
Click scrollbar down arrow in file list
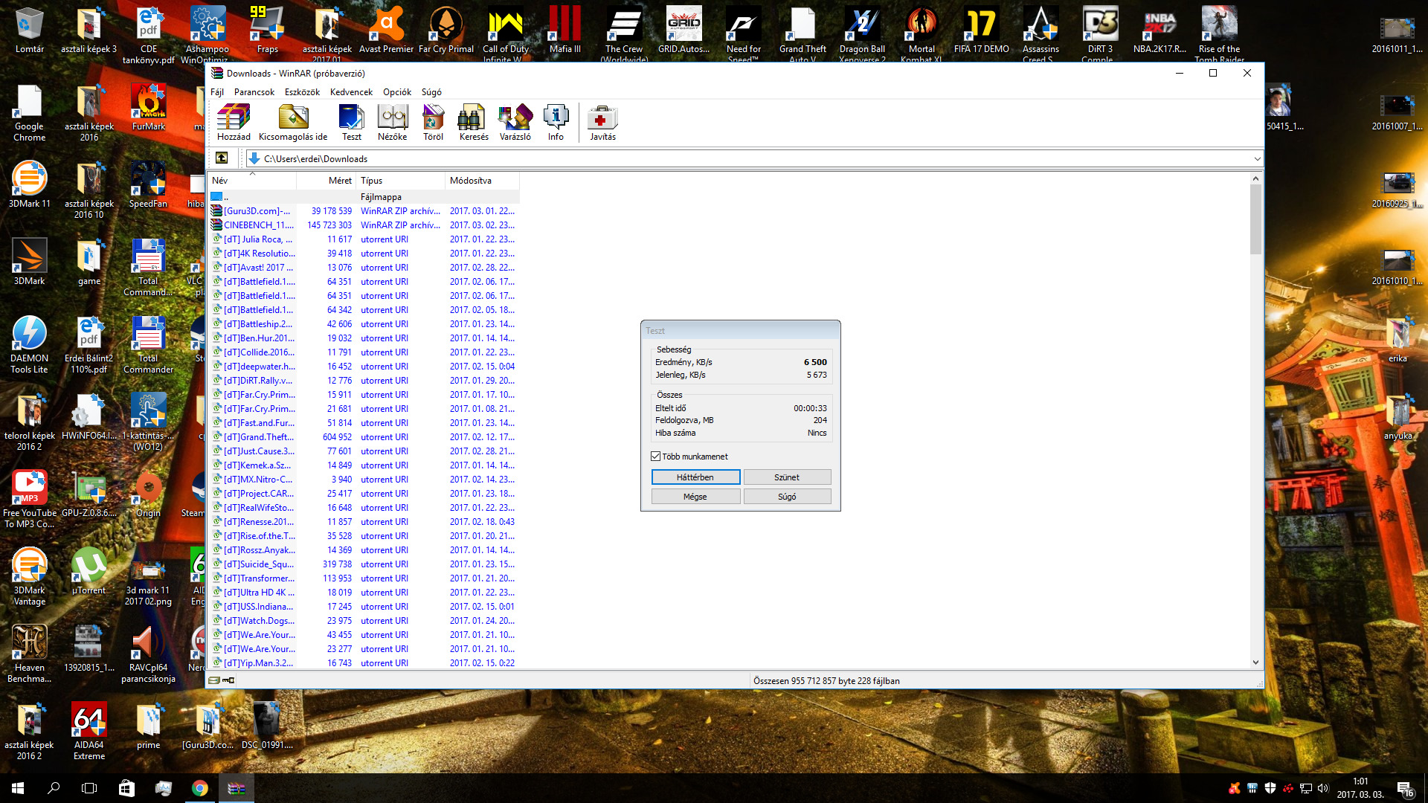tap(1255, 662)
